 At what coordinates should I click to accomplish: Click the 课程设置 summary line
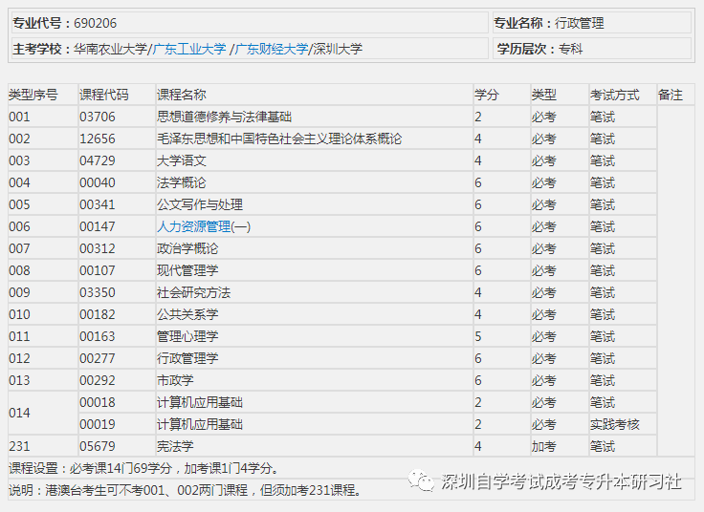(144, 468)
